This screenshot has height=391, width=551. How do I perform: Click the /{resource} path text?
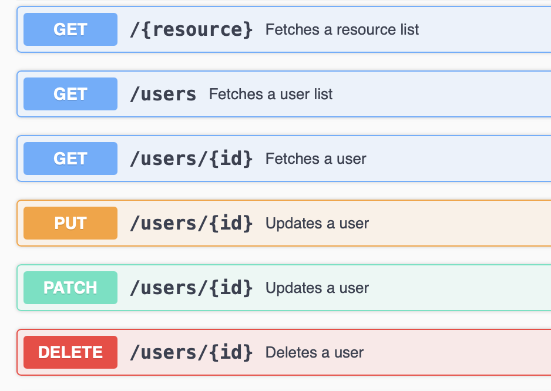tap(190, 29)
